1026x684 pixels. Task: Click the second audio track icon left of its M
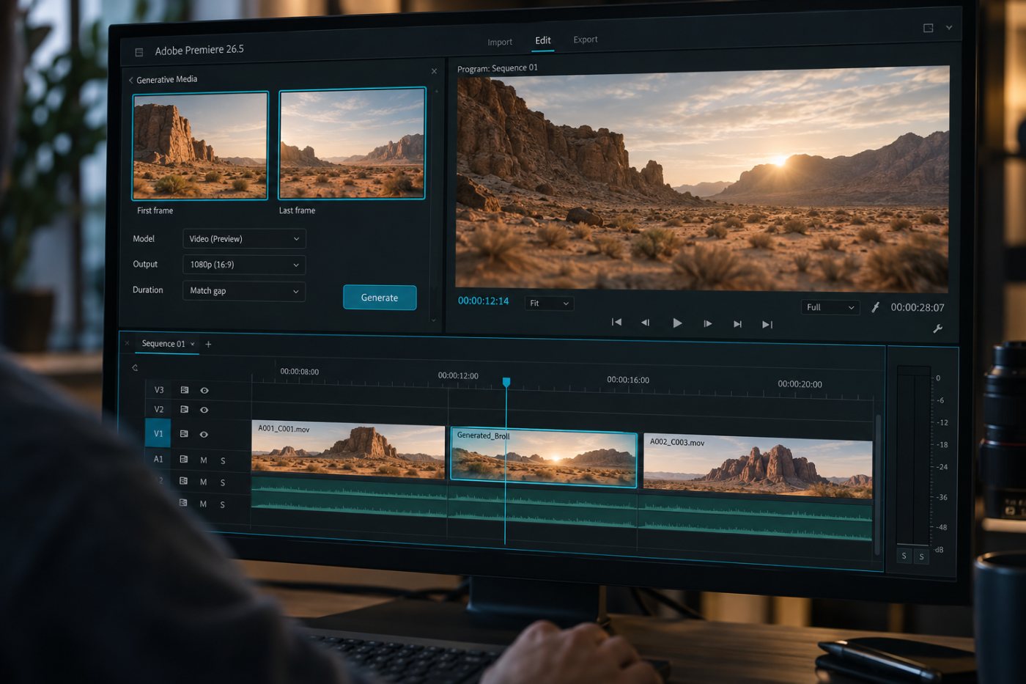coord(183,481)
